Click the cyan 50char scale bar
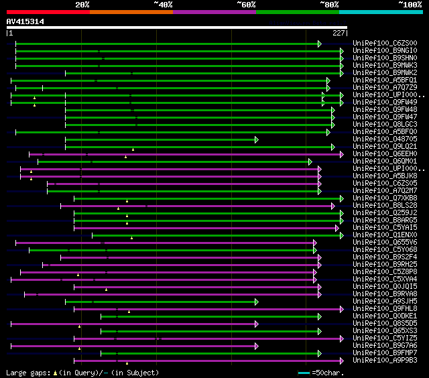 tap(304, 373)
